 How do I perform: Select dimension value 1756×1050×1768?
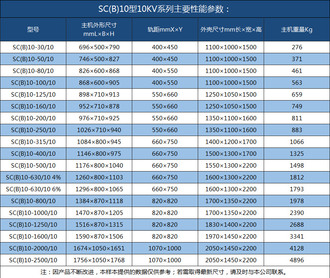click(99, 260)
